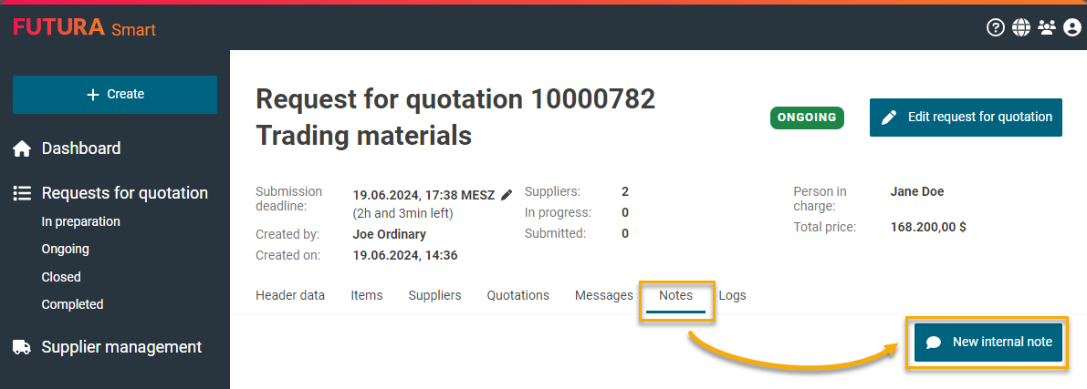Edit the submission deadline pencil icon

507,194
